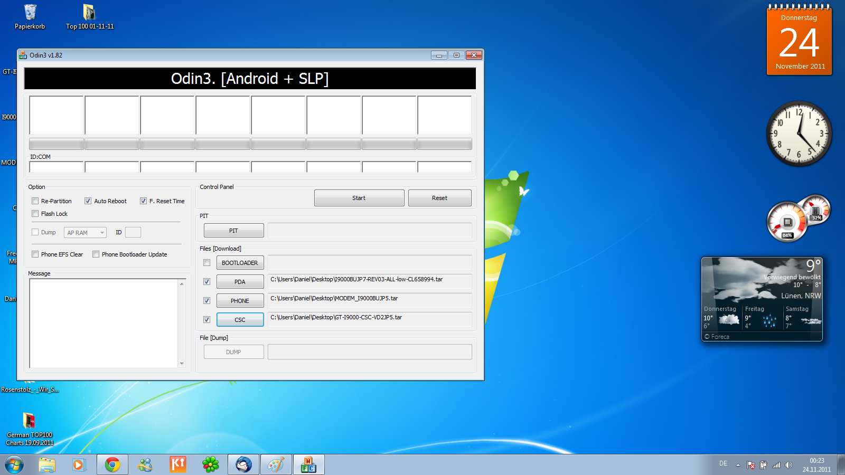
Task: Click the Foreca link in weather gadget
Action: (717, 337)
